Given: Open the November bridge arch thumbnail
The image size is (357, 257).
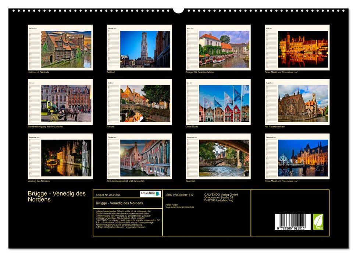Looking at the screenshot, I should pos(218,156).
